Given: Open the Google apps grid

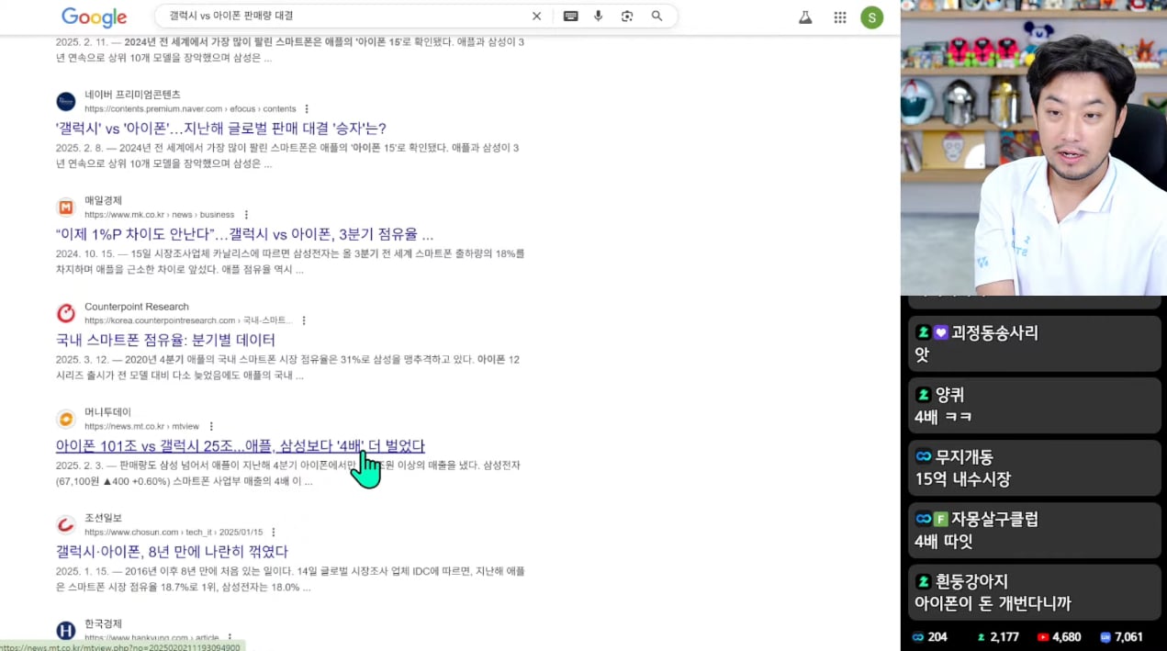Looking at the screenshot, I should pyautogui.click(x=839, y=17).
